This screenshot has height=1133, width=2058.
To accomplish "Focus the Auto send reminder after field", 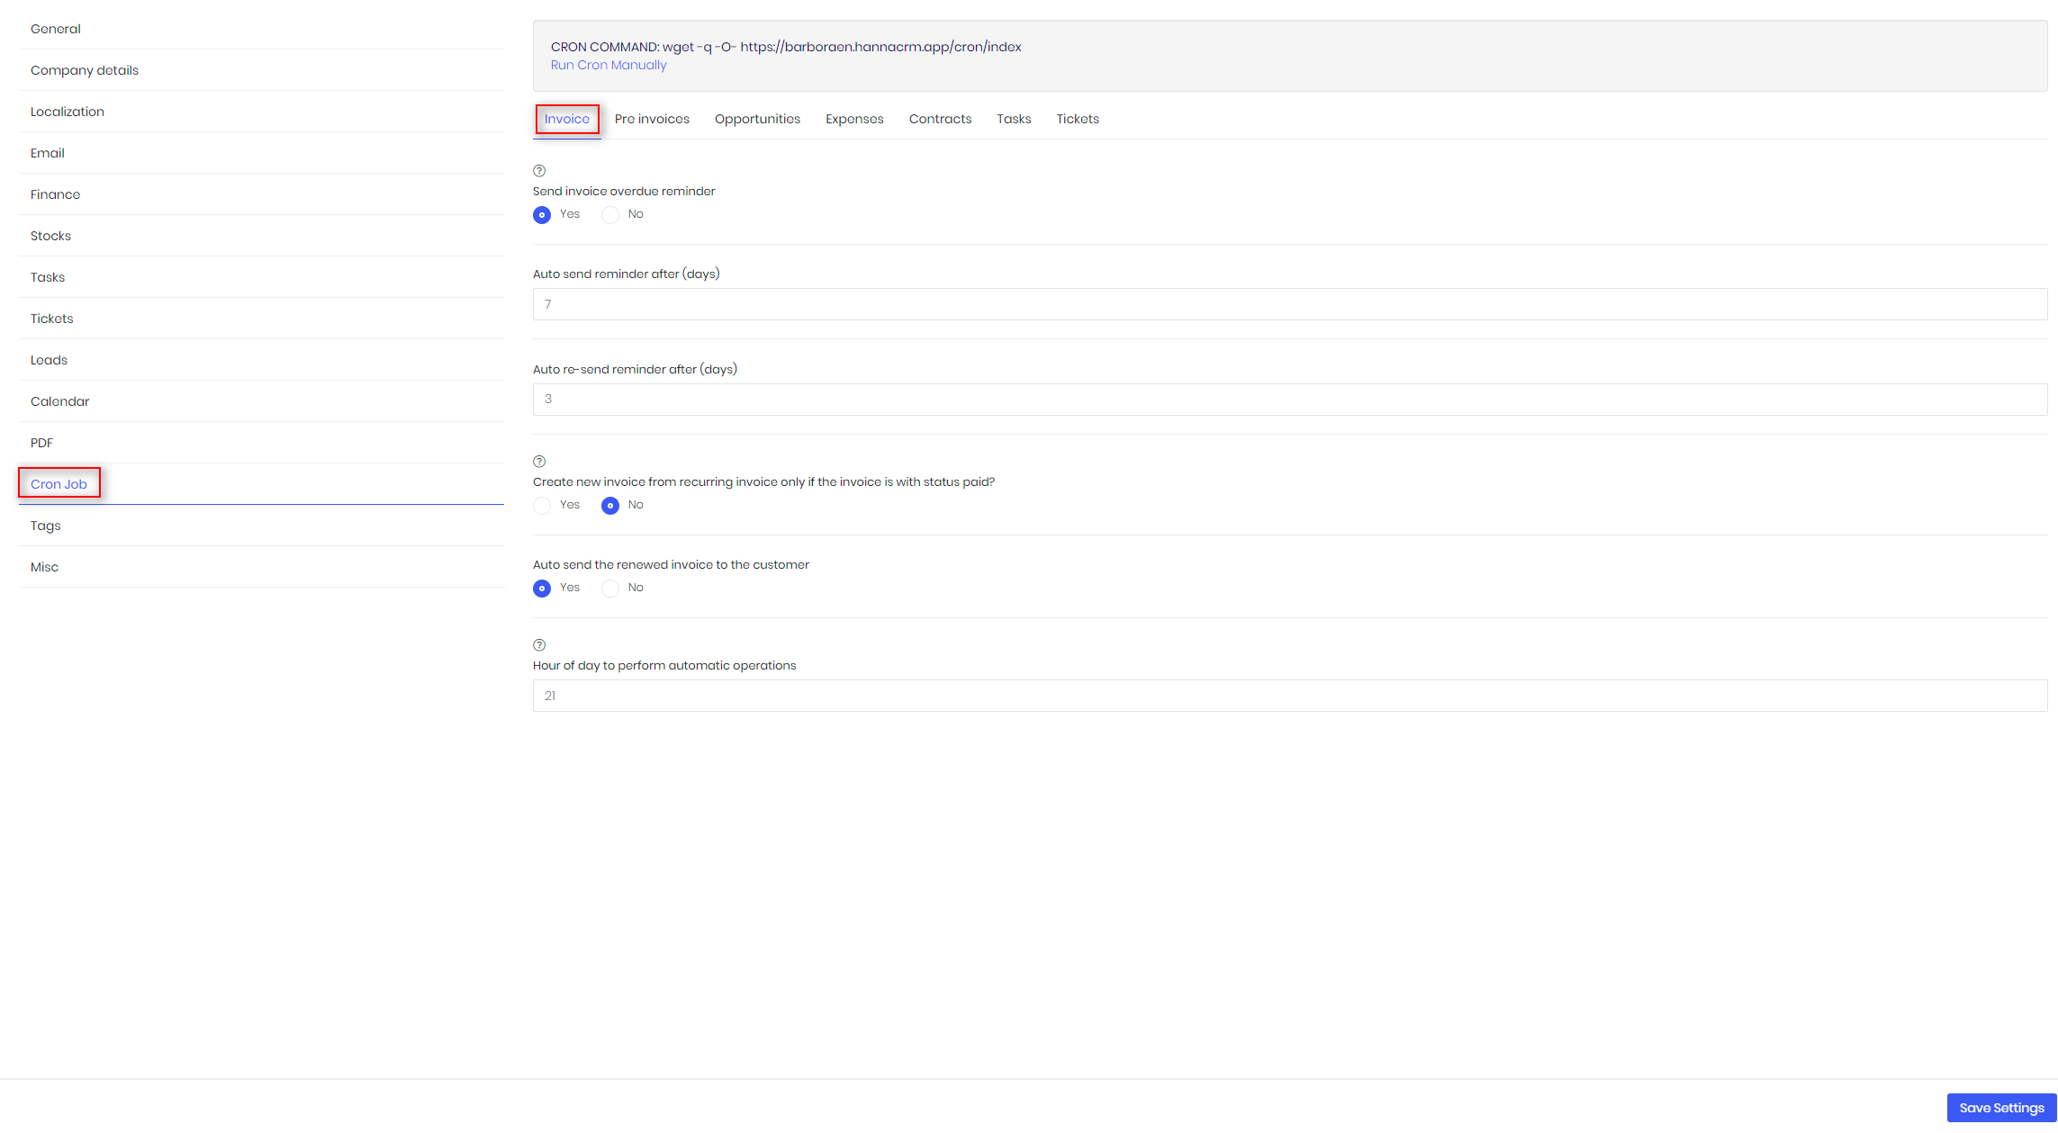I will point(1289,304).
